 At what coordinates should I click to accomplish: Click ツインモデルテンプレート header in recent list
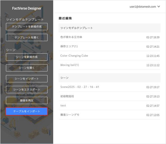point(110,28)
